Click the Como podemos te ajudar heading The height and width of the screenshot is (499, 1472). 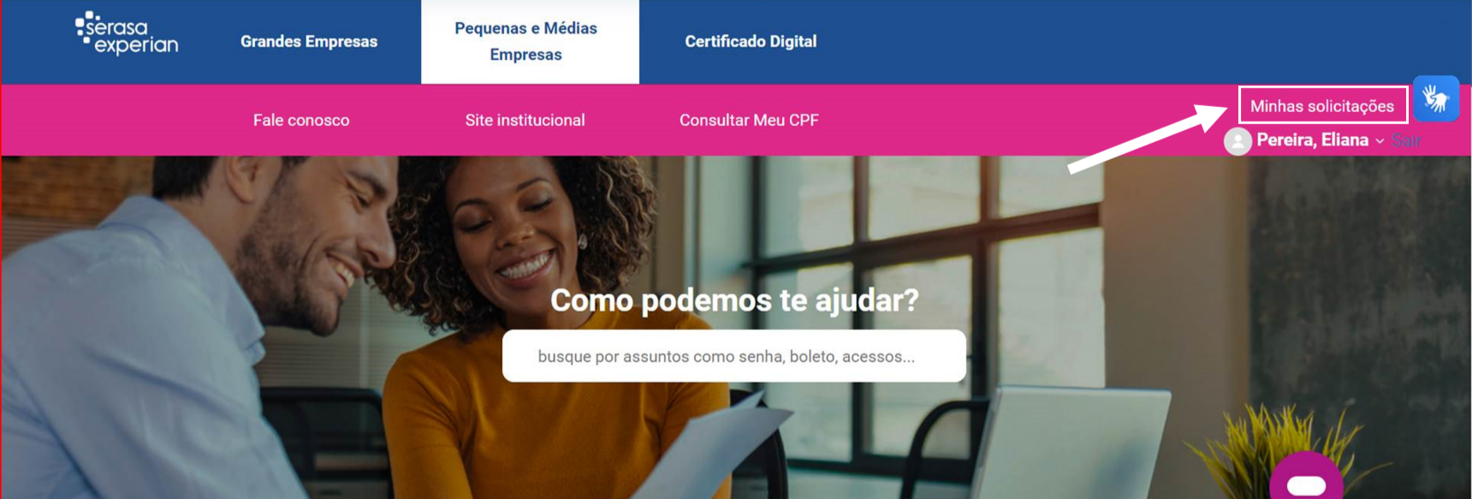click(x=734, y=300)
